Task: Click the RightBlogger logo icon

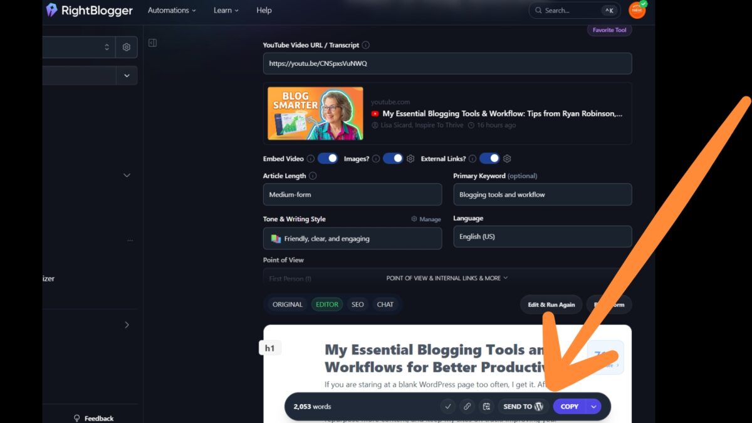Action: pyautogui.click(x=51, y=10)
